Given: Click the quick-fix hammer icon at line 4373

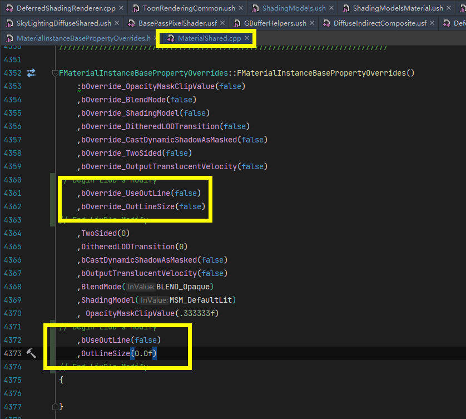Looking at the screenshot, I should point(32,352).
